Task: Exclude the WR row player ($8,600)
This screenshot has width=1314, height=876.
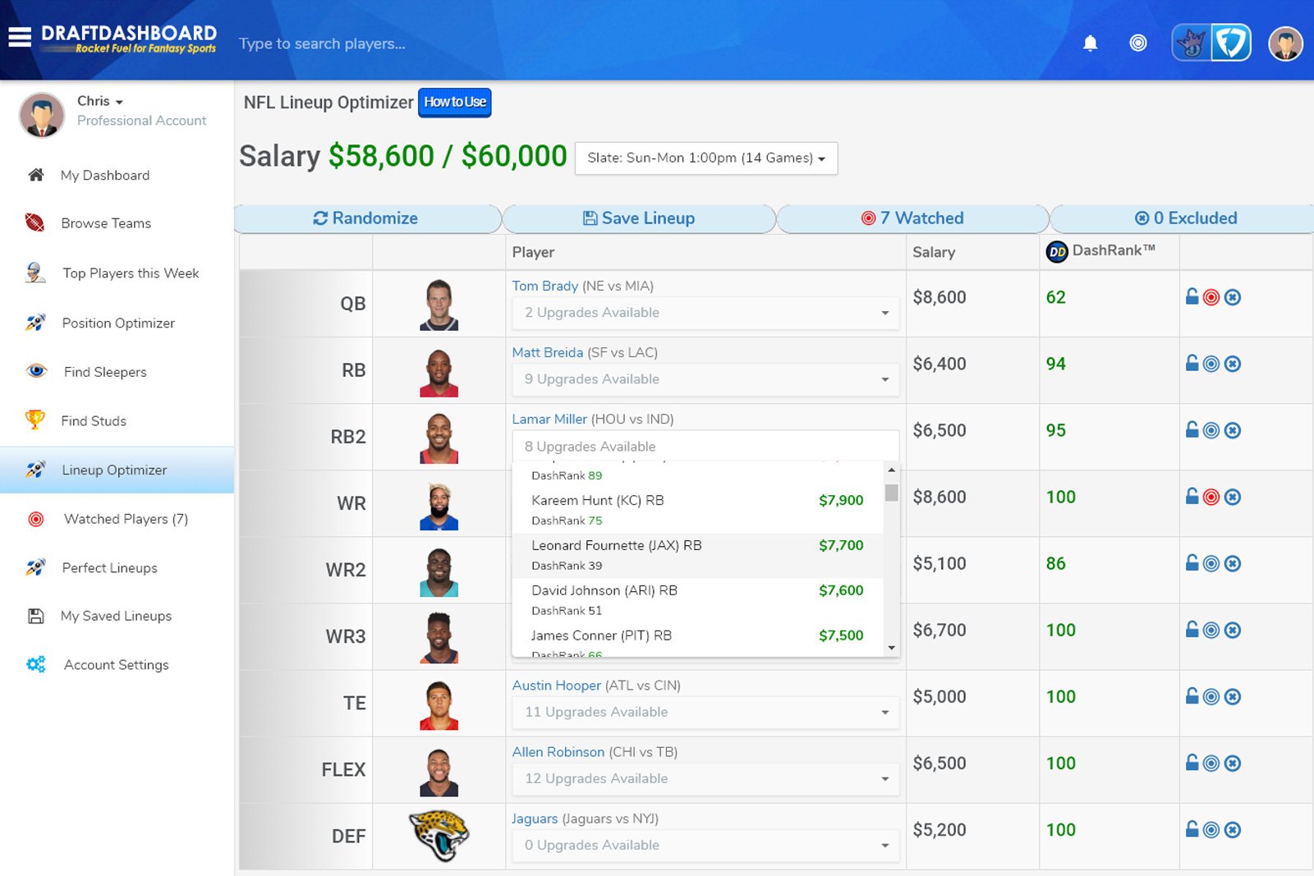Action: (1232, 497)
